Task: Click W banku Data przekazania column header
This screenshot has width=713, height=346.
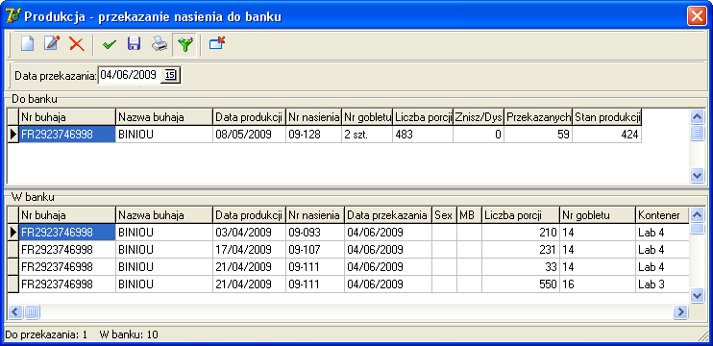Action: point(388,215)
